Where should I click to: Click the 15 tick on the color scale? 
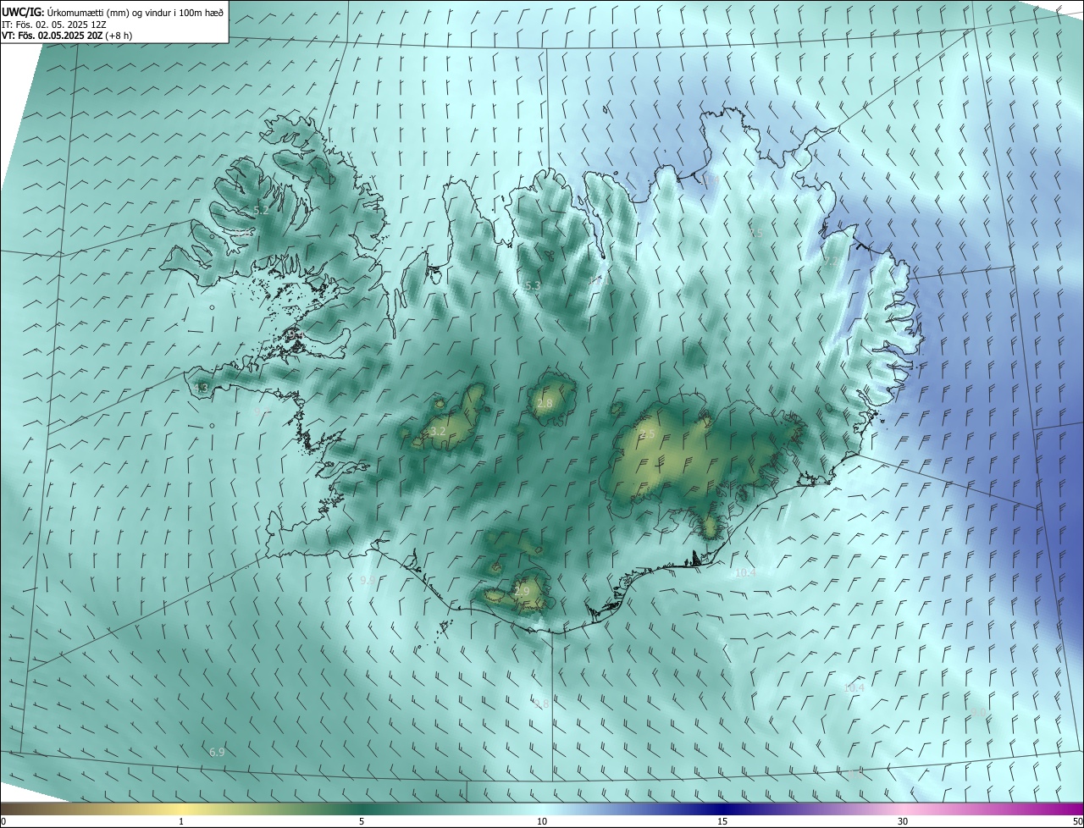[x=722, y=821]
